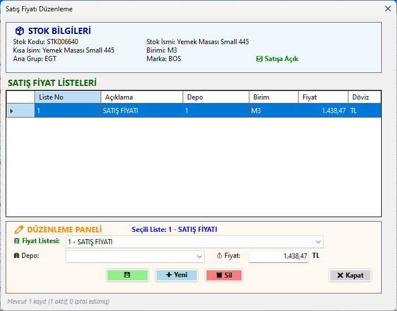This screenshot has width=397, height=311.
Task: Open the Fiyat Listesi dropdown
Action: point(318,242)
